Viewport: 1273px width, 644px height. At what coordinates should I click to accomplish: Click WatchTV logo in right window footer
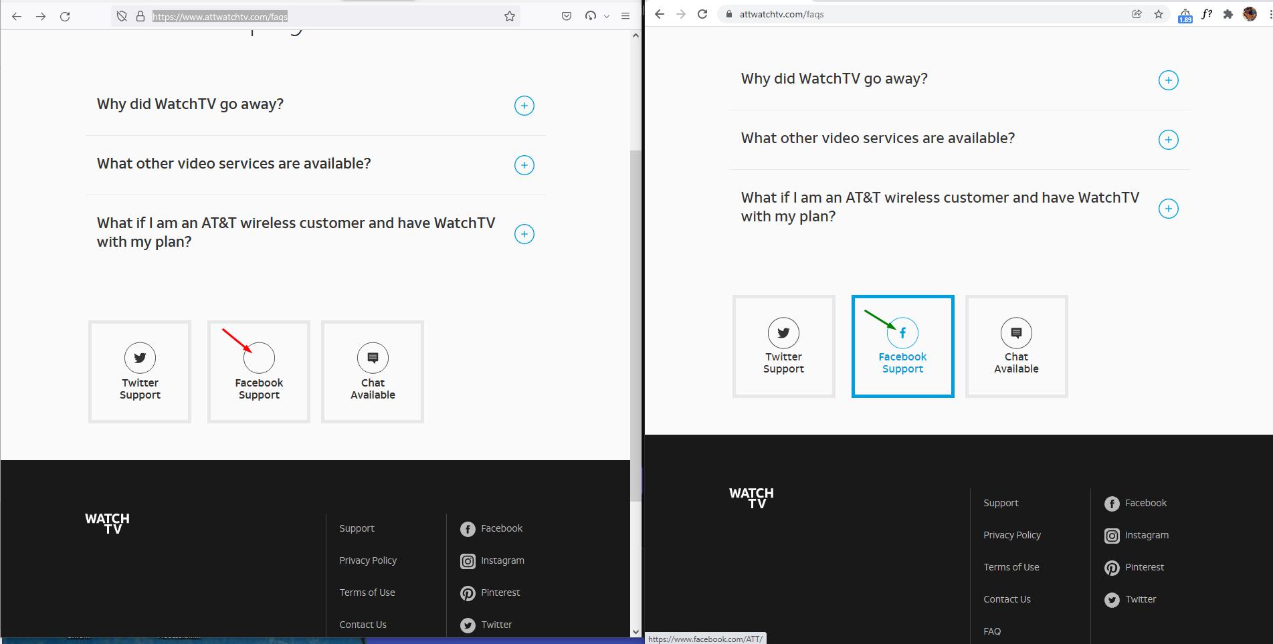[x=751, y=498]
